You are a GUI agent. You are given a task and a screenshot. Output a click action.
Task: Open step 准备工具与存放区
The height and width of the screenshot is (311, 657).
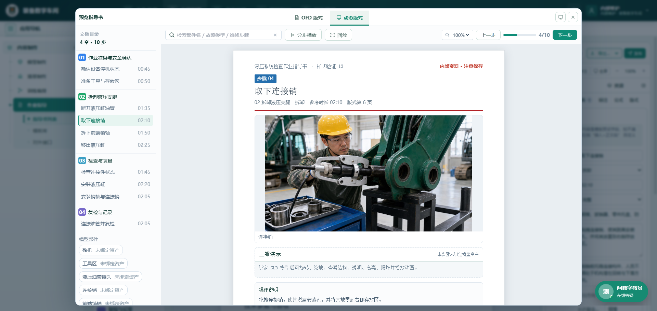click(116, 81)
